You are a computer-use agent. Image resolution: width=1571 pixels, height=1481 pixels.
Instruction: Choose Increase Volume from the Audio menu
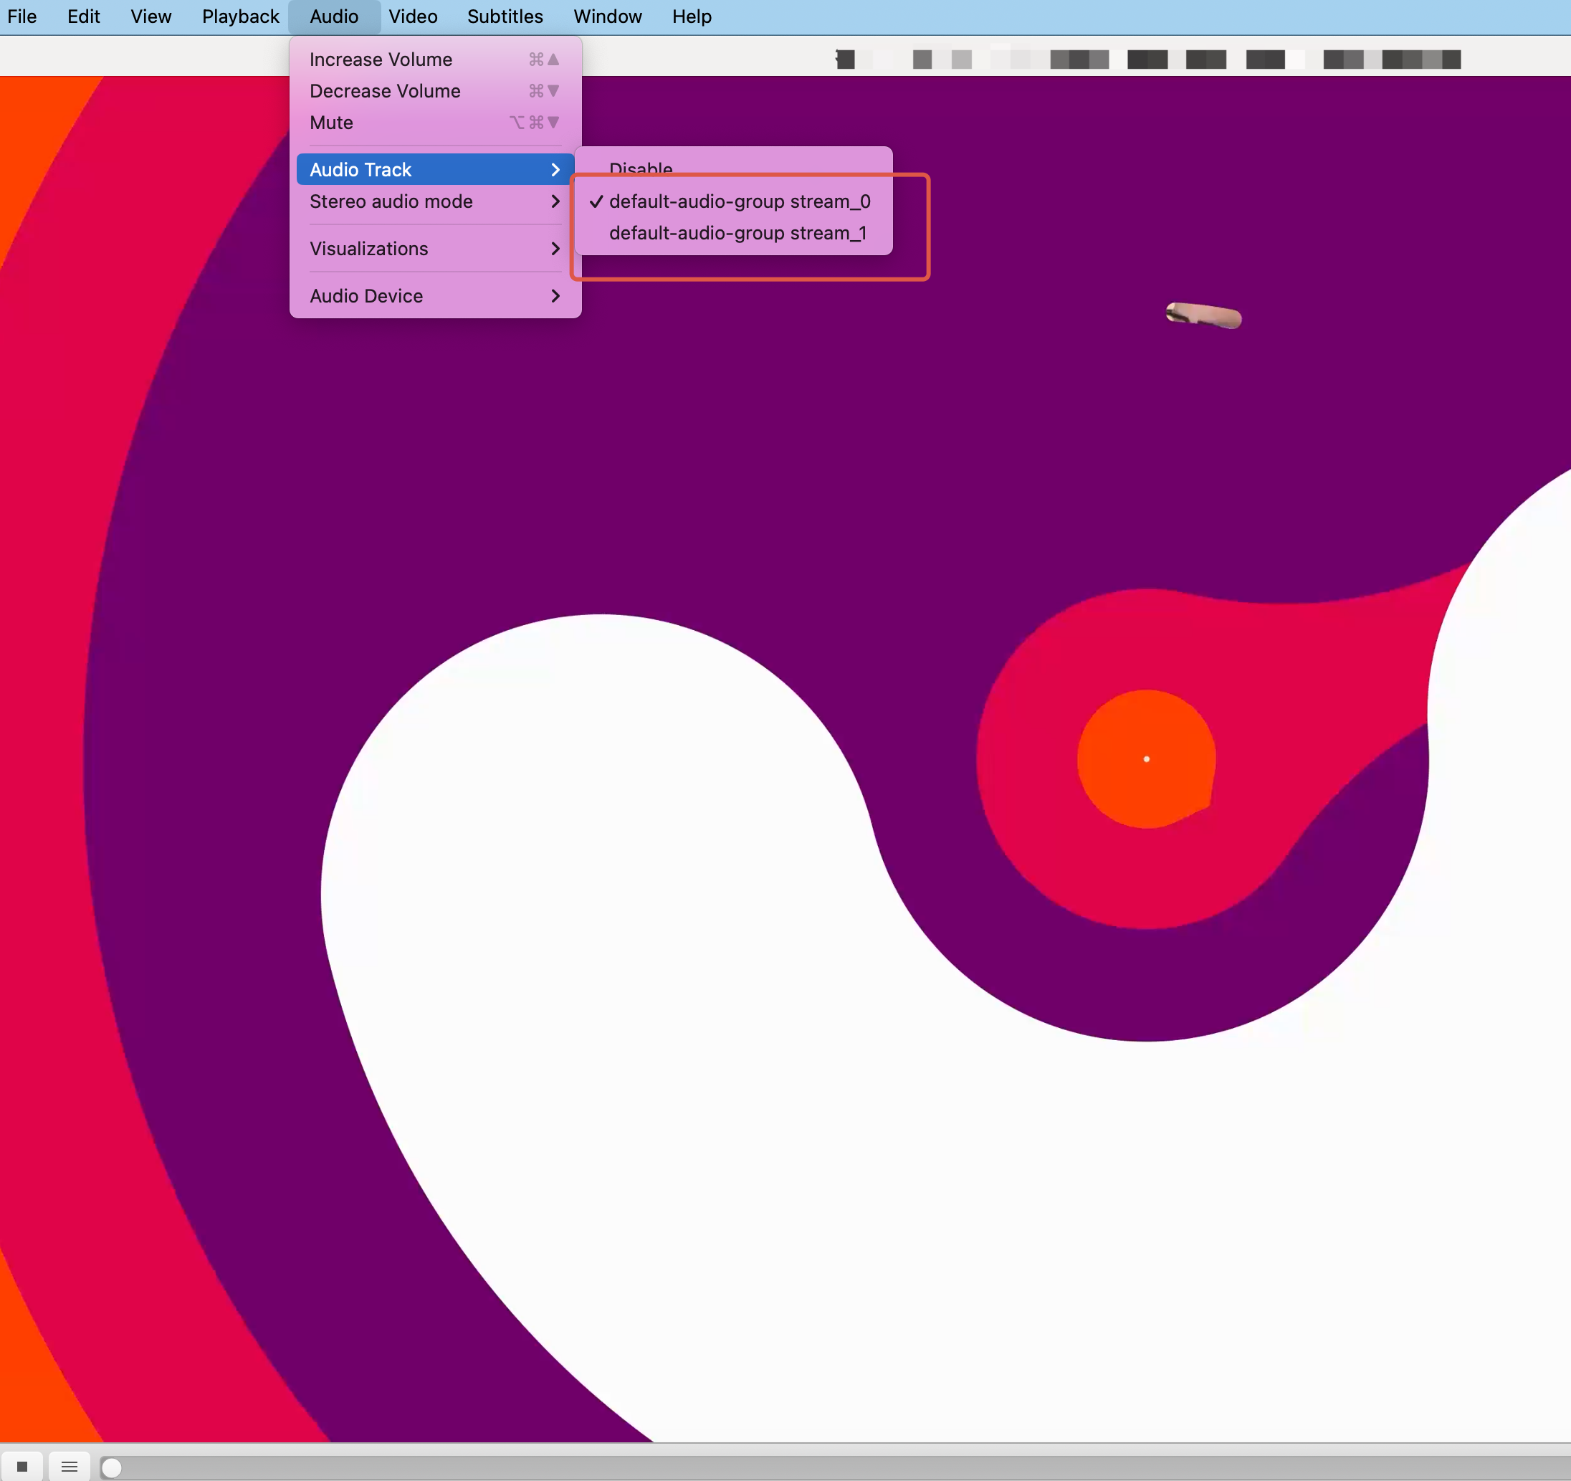(381, 59)
